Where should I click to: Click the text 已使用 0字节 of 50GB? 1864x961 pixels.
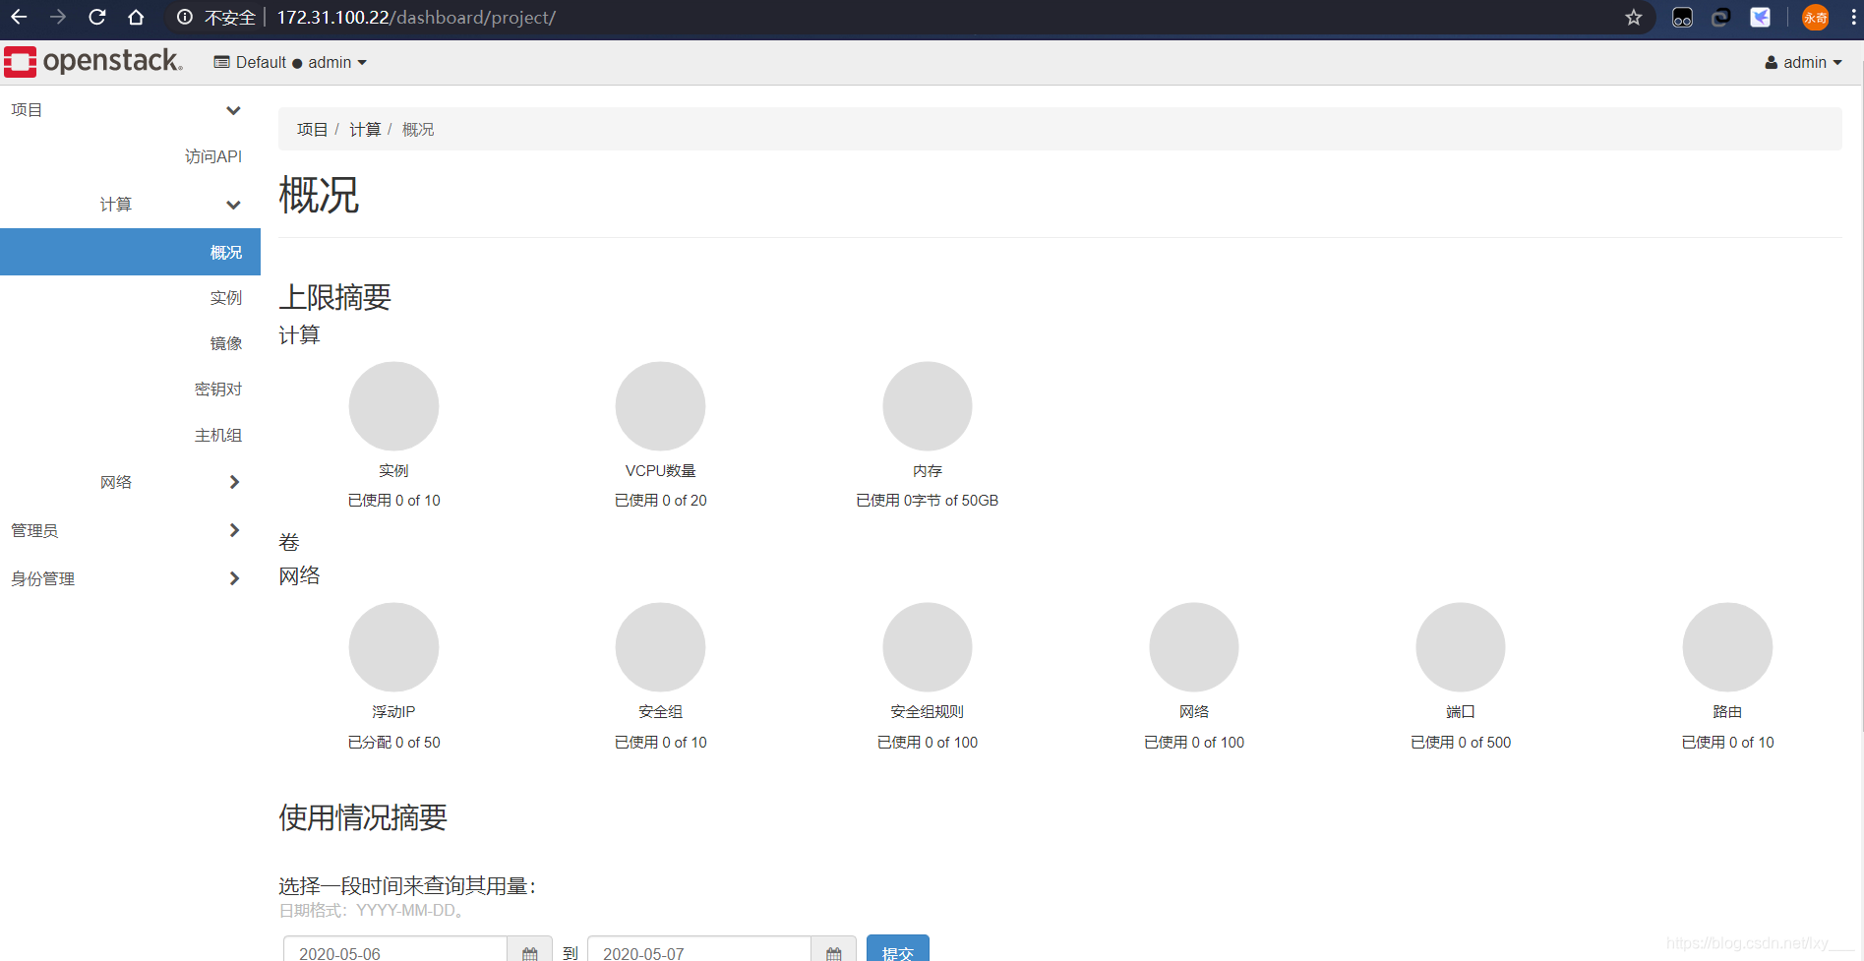pyautogui.click(x=928, y=500)
